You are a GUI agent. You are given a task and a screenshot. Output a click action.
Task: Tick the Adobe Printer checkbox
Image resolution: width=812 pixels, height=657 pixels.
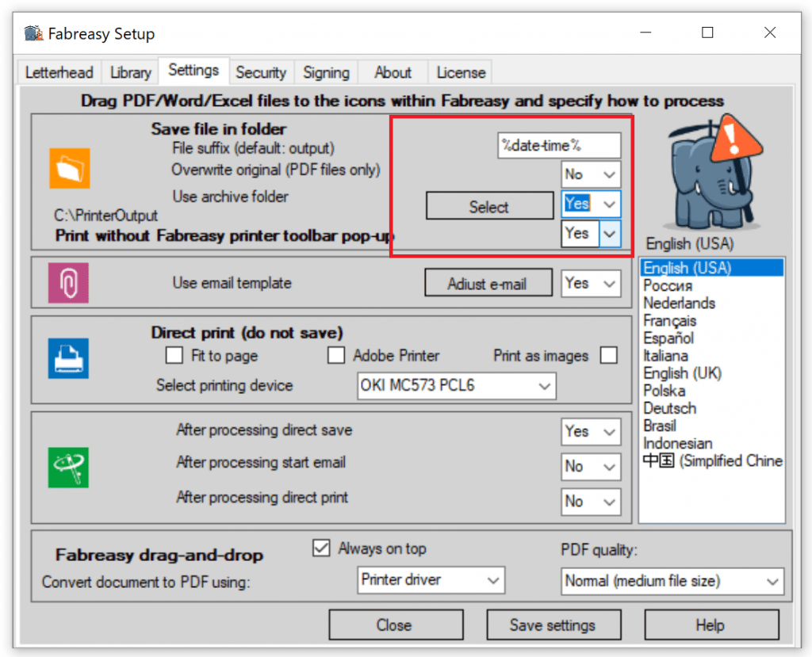point(336,356)
